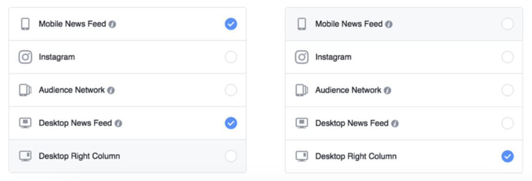
Task: Disable Desktop Right Column in the right panel
Action: coord(508,156)
